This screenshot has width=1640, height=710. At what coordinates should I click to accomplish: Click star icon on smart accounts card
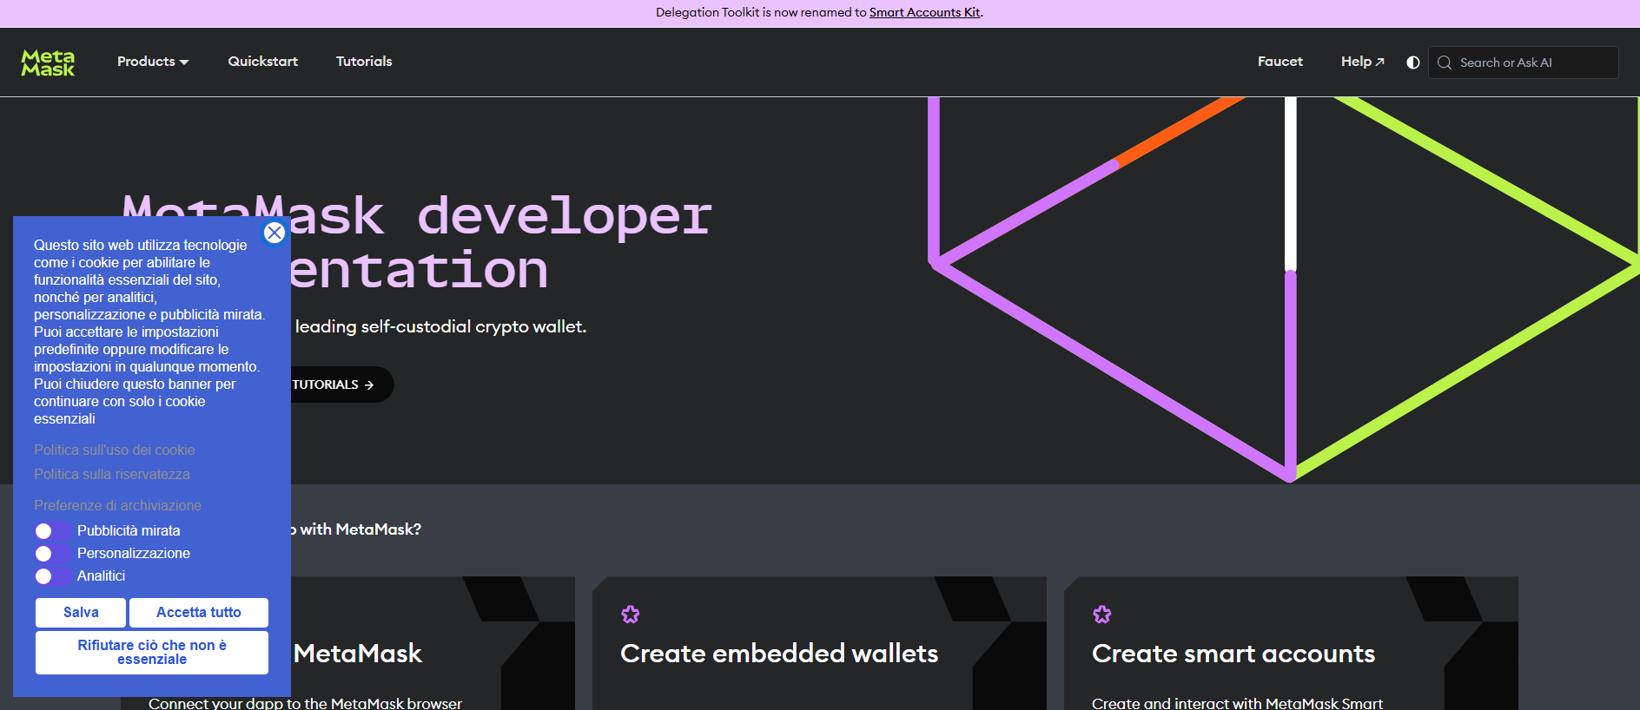pyautogui.click(x=1102, y=615)
